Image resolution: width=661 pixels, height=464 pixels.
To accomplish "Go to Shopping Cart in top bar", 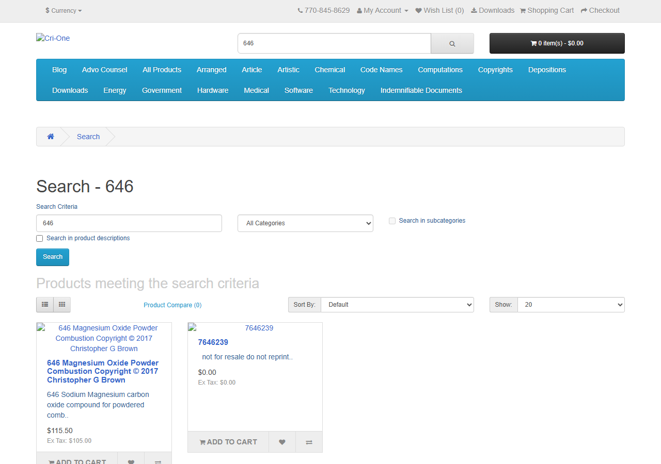I will coord(546,10).
